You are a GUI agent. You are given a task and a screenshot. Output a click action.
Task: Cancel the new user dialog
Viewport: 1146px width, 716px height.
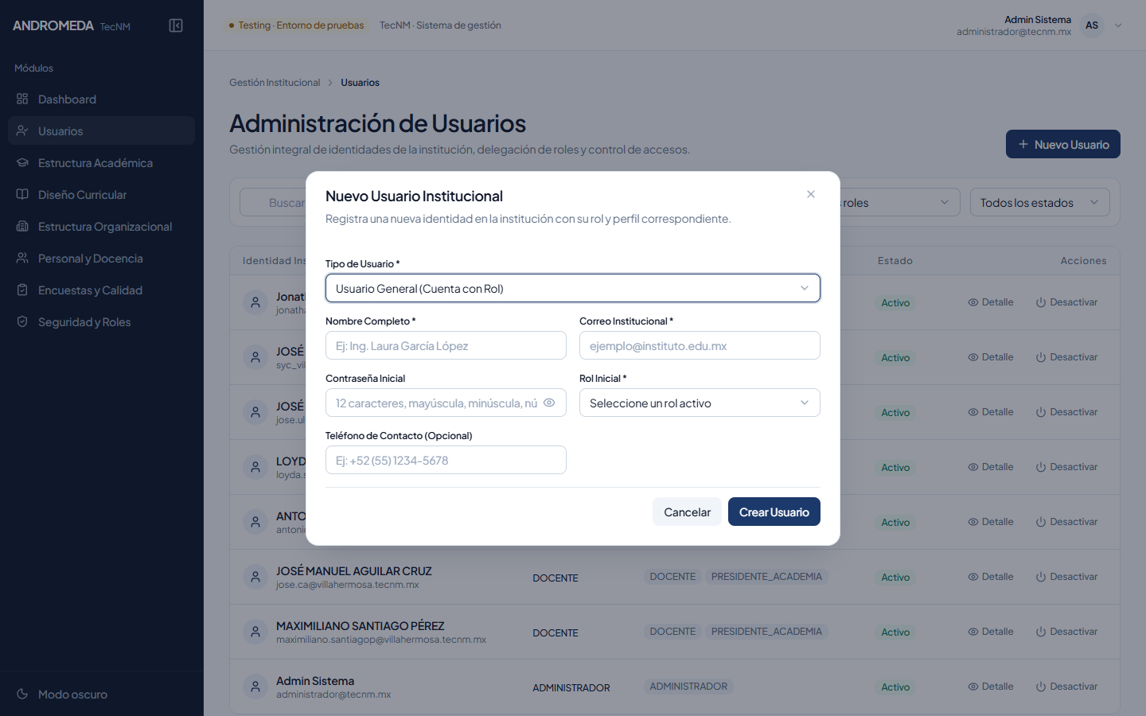688,512
